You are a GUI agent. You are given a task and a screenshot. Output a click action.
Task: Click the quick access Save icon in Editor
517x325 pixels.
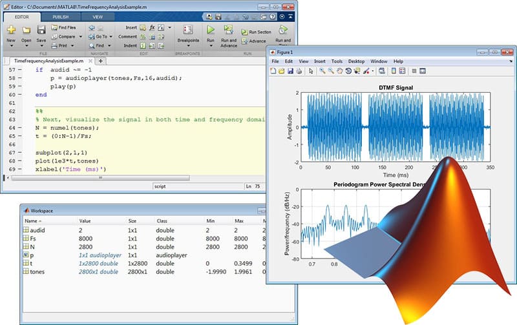point(218,17)
